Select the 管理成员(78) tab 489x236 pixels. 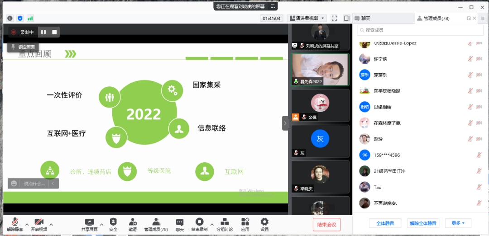pyautogui.click(x=433, y=19)
